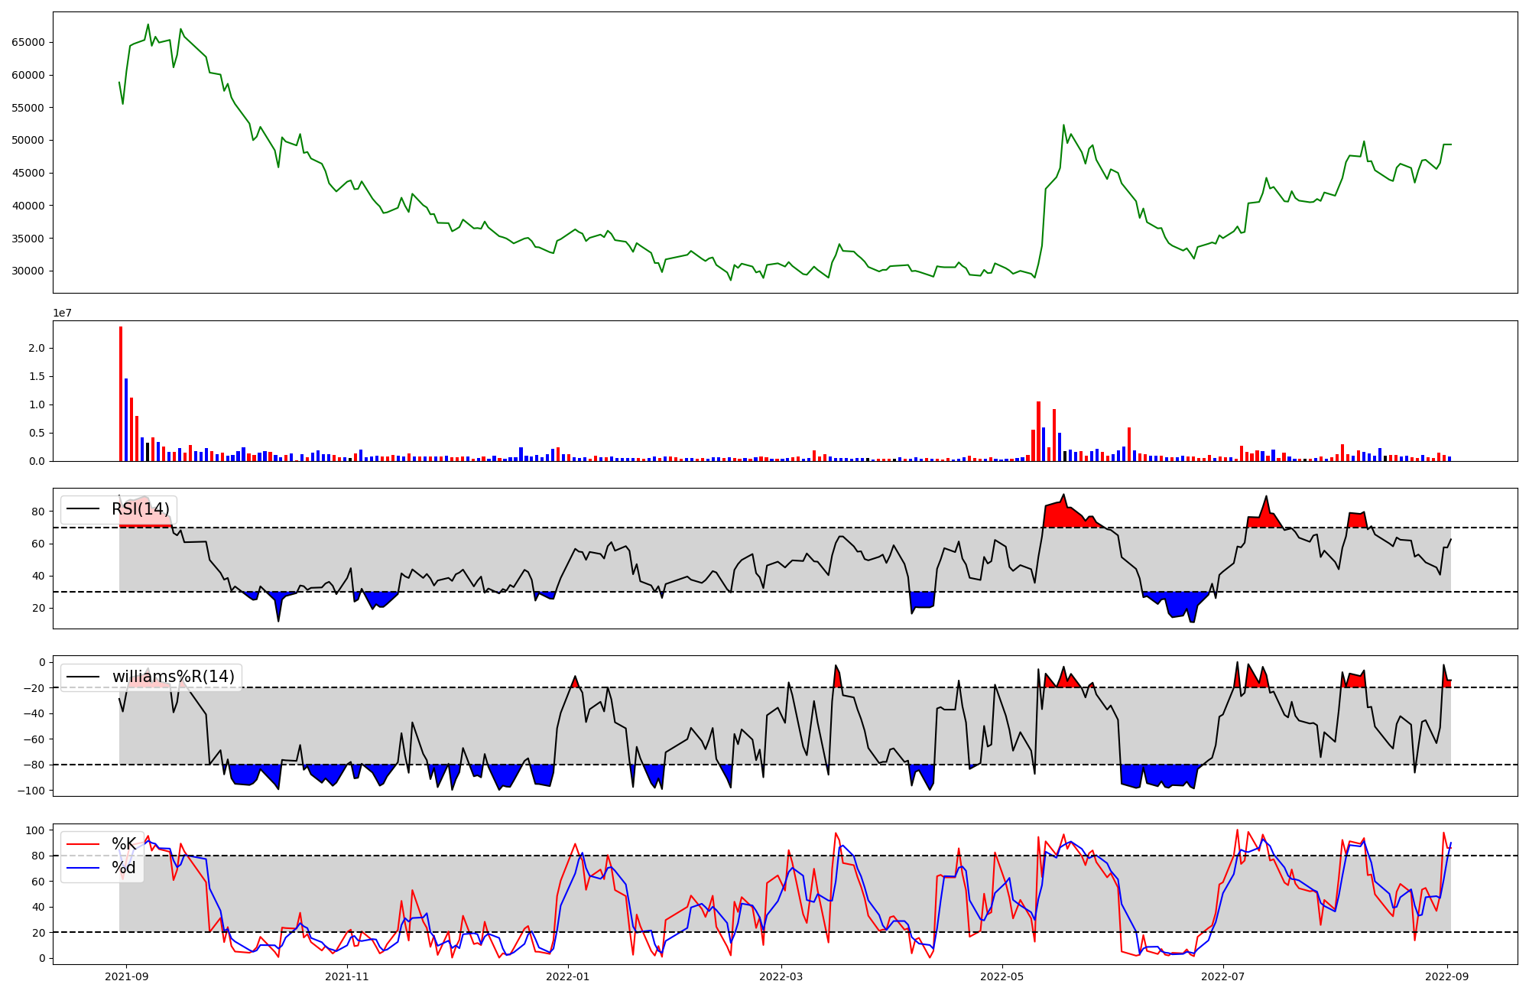Image resolution: width=1529 pixels, height=994 pixels.
Task: Click the red line sample beside %K
Action: click(83, 844)
